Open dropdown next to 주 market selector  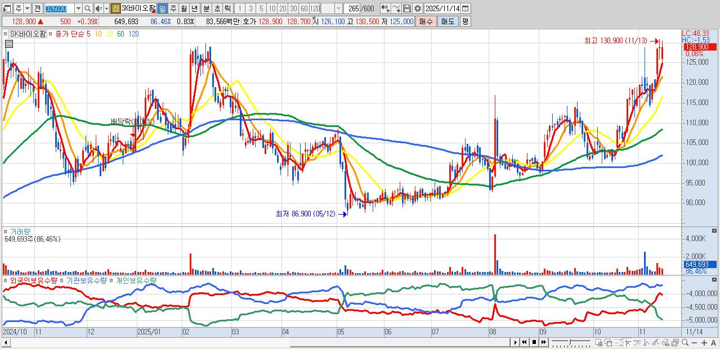[27, 9]
